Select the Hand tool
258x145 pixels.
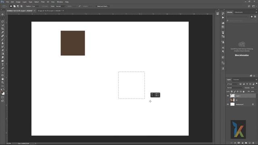(x=2, y=79)
